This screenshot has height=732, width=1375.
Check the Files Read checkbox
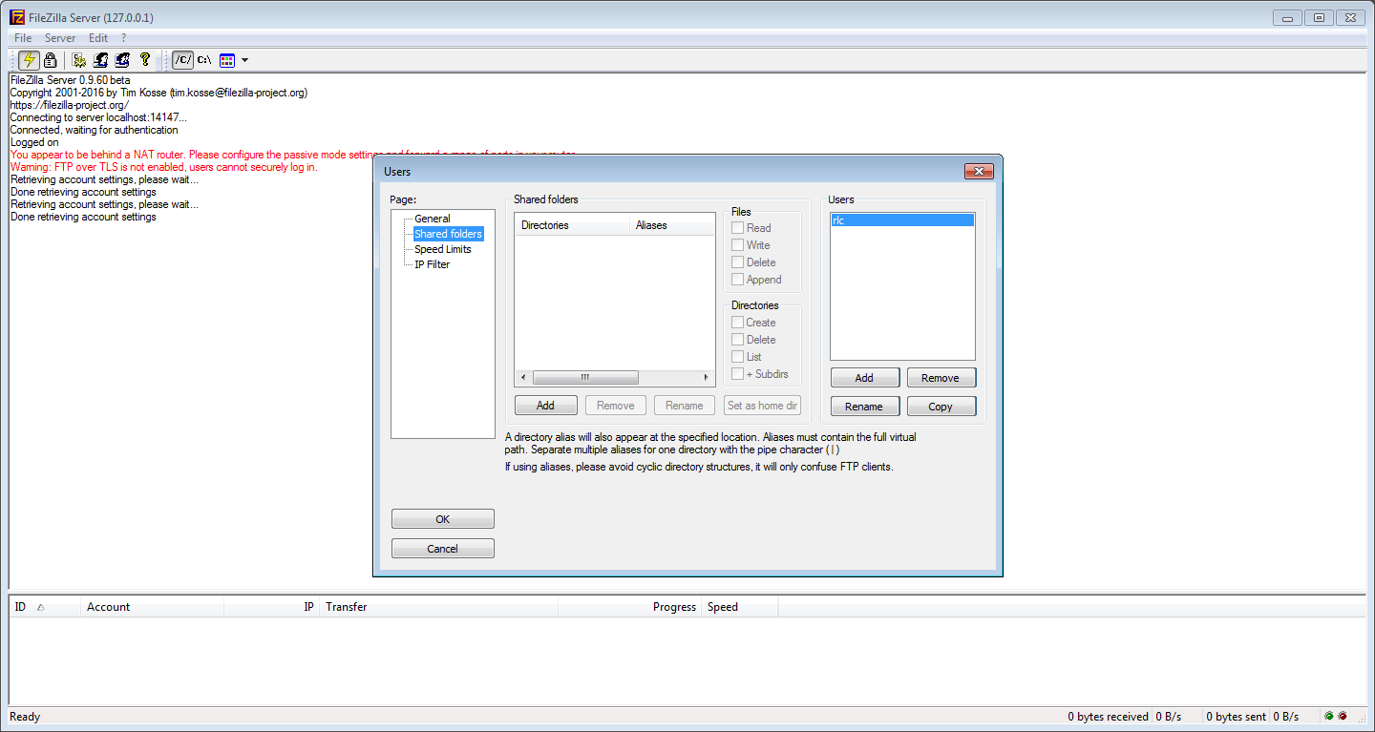[737, 228]
